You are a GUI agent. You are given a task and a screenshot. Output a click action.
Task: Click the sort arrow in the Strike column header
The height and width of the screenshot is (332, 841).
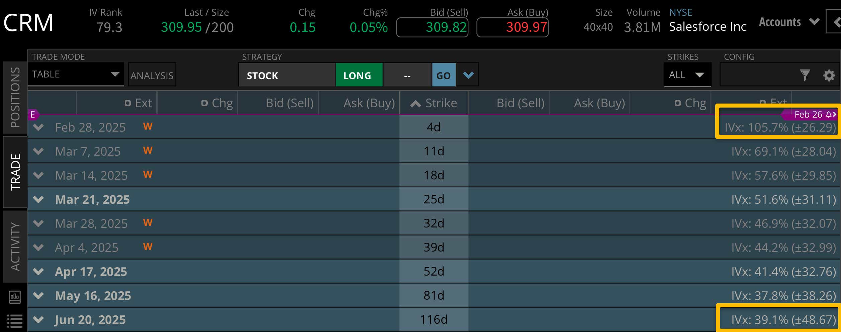[x=415, y=103]
